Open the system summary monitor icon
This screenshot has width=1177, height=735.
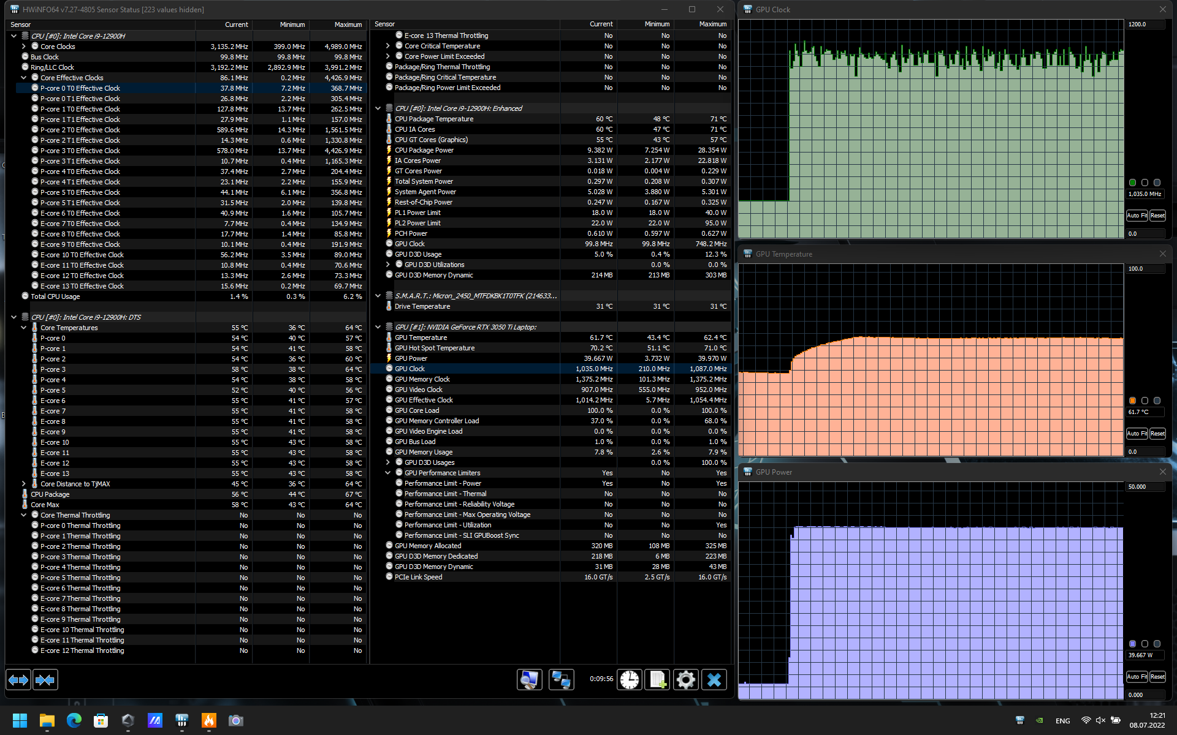click(529, 679)
